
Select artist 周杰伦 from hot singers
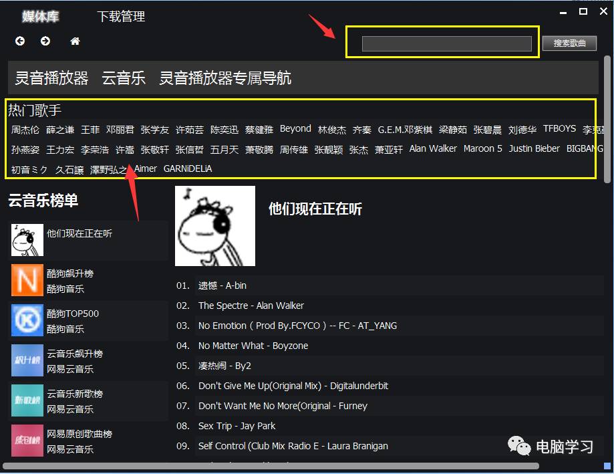pyautogui.click(x=25, y=130)
